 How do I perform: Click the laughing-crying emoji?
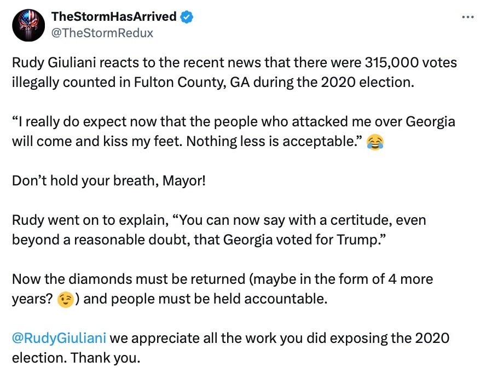[375, 142]
